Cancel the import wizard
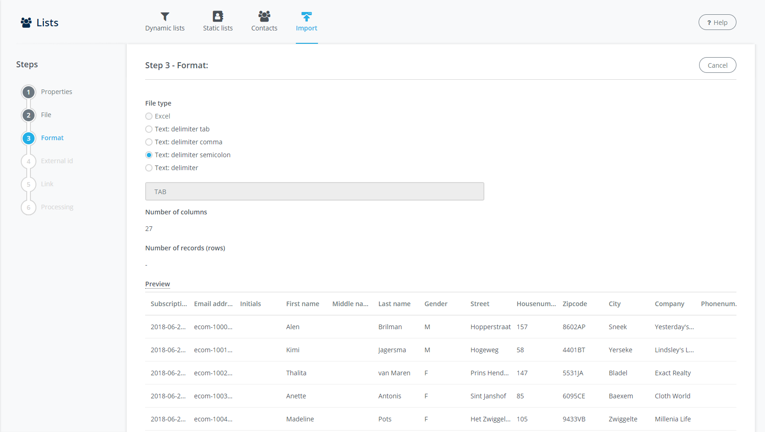 (718, 65)
